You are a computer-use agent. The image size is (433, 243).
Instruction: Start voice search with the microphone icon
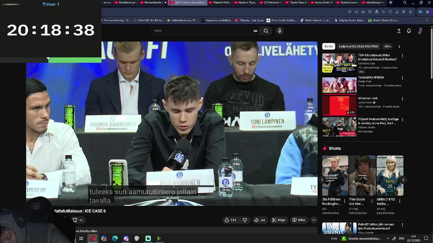coord(279,31)
